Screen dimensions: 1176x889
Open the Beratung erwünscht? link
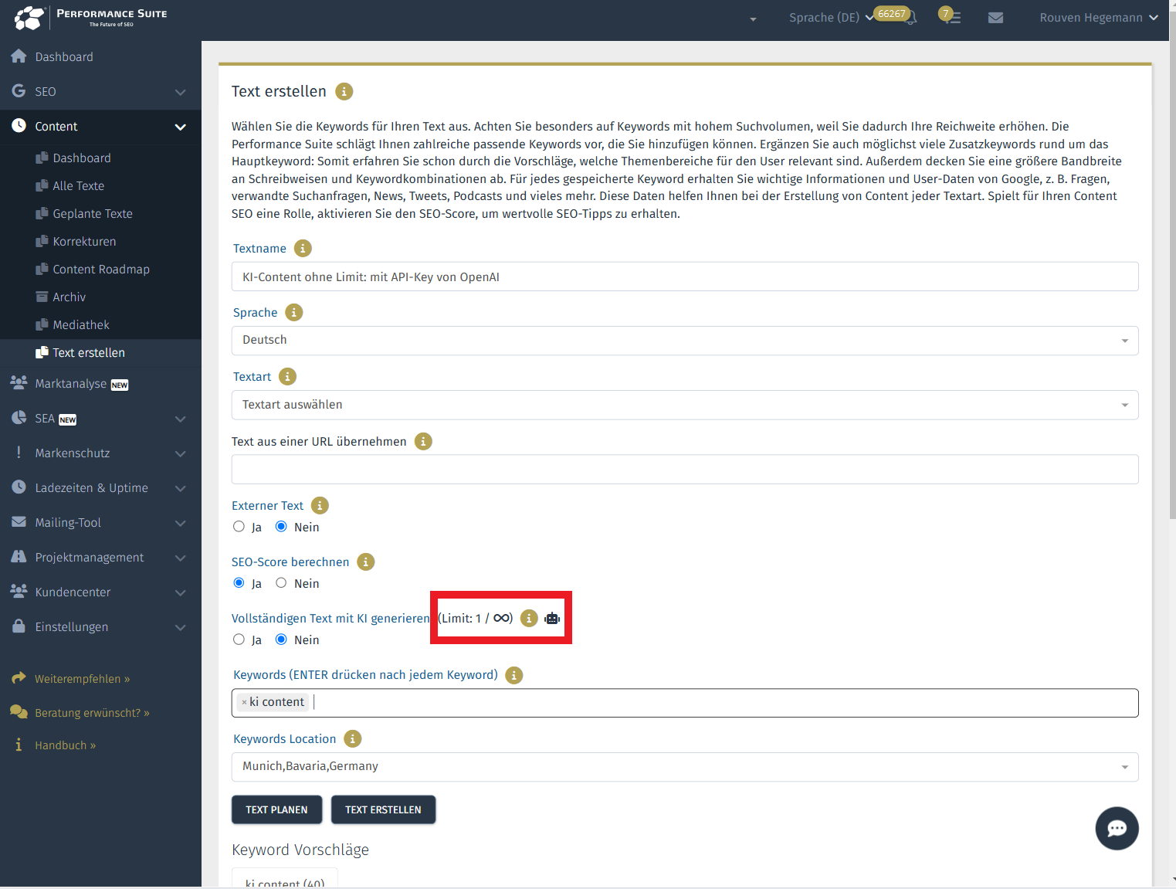click(92, 713)
